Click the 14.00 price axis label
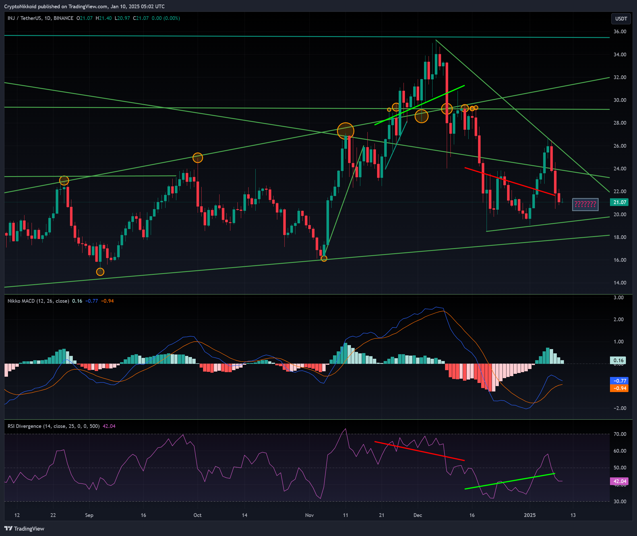The image size is (637, 536). click(x=620, y=283)
